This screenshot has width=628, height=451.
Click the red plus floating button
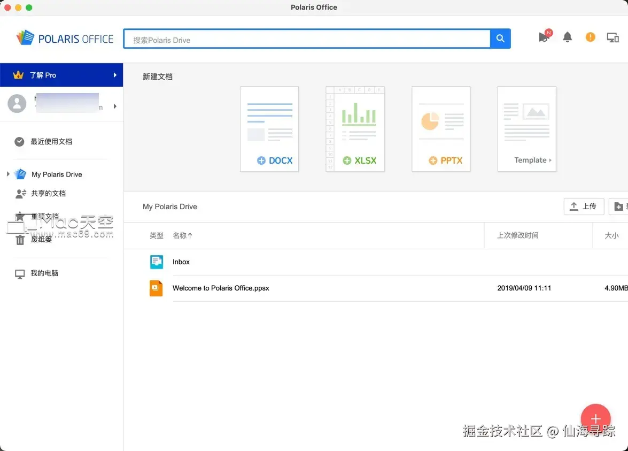pos(595,418)
